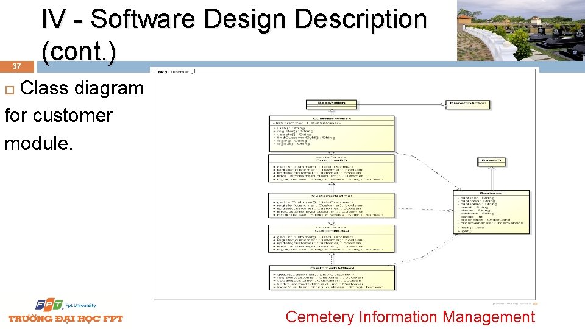Image resolution: width=585 pixels, height=329 pixels.
Task: Click the square bullet marker before 'Class diagram'
Action: click(x=10, y=90)
